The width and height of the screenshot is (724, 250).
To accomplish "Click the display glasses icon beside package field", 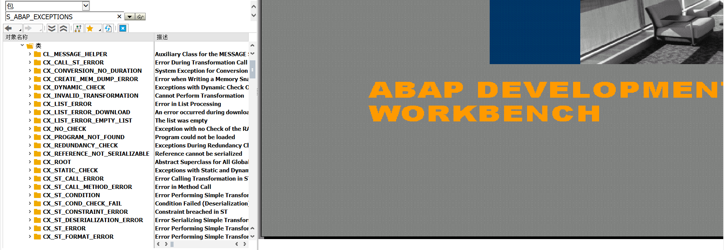I will click(x=140, y=17).
